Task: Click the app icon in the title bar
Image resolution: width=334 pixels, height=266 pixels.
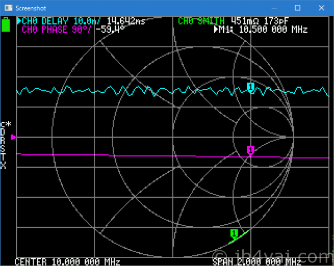Action: point(7,8)
